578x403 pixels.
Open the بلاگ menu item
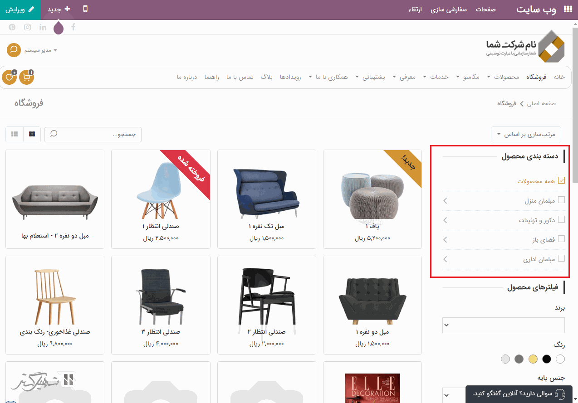point(267,77)
